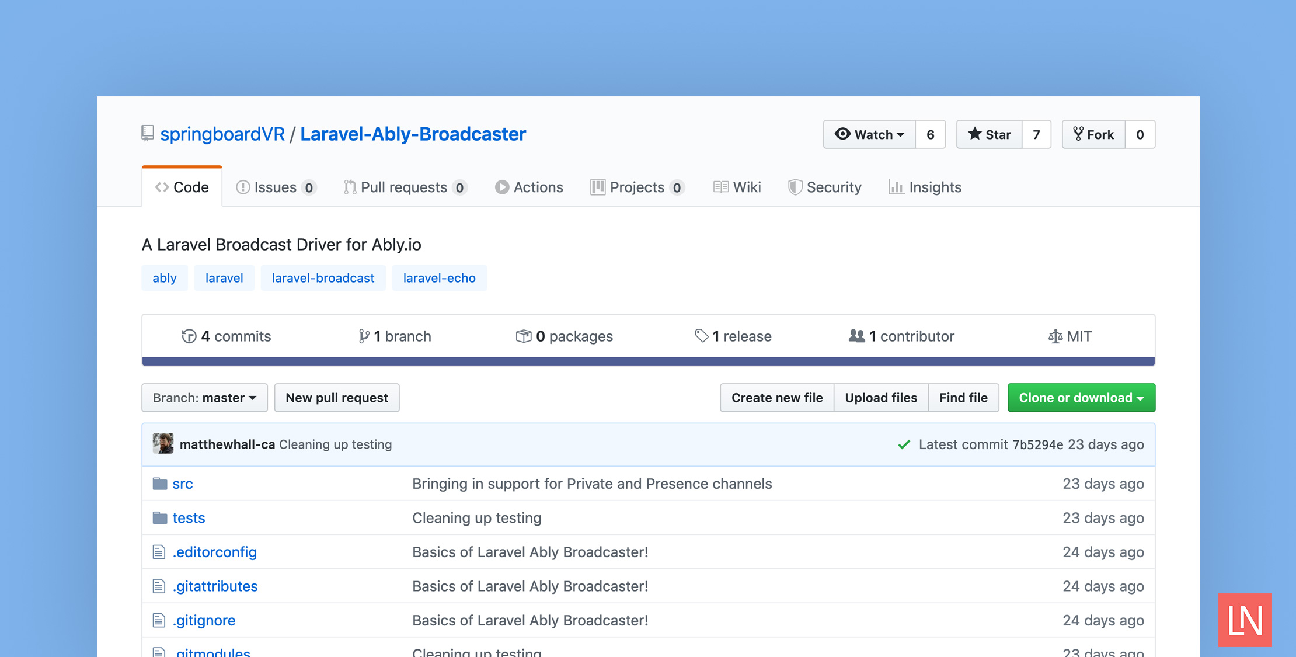Click the Find file button
Image resolution: width=1296 pixels, height=657 pixels.
pos(963,398)
